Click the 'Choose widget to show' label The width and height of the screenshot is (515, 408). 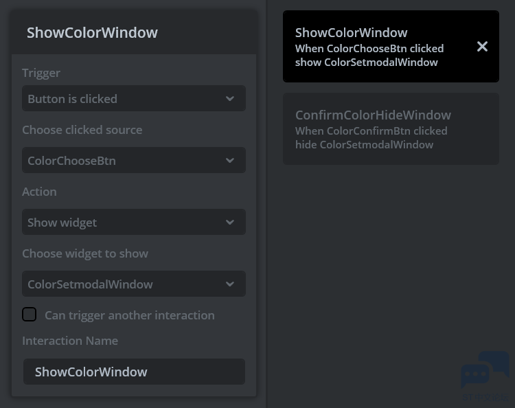coord(85,253)
